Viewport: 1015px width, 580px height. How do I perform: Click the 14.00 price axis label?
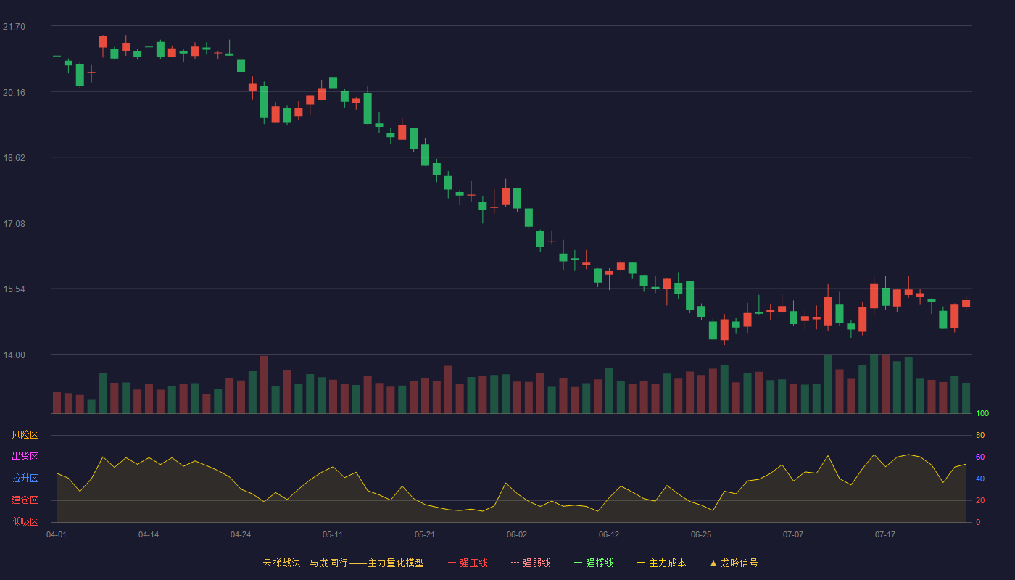click(x=14, y=355)
